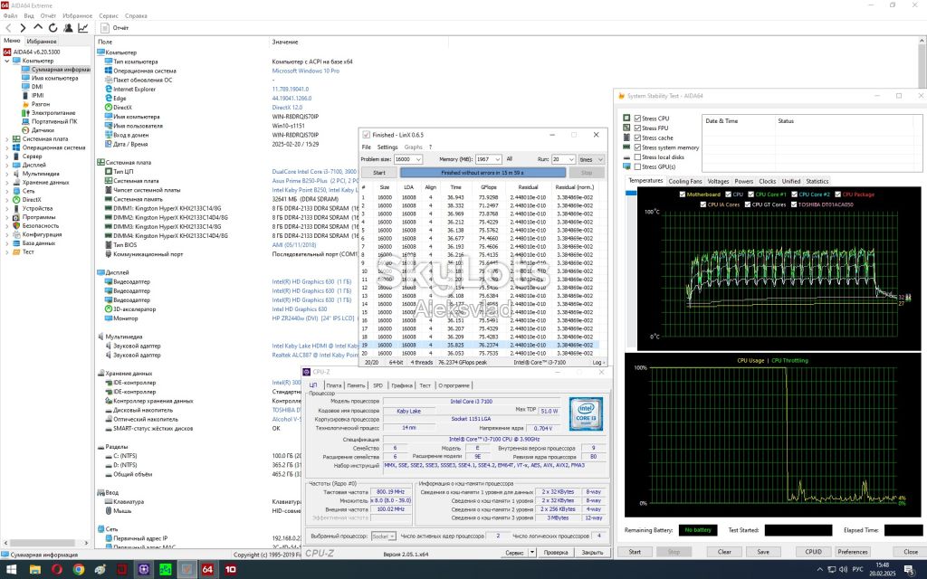Click the LinX Start button

pyautogui.click(x=379, y=173)
